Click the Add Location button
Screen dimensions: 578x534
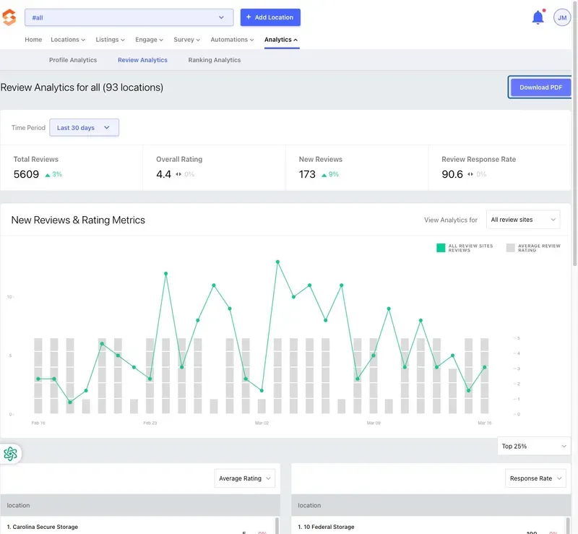pyautogui.click(x=270, y=17)
